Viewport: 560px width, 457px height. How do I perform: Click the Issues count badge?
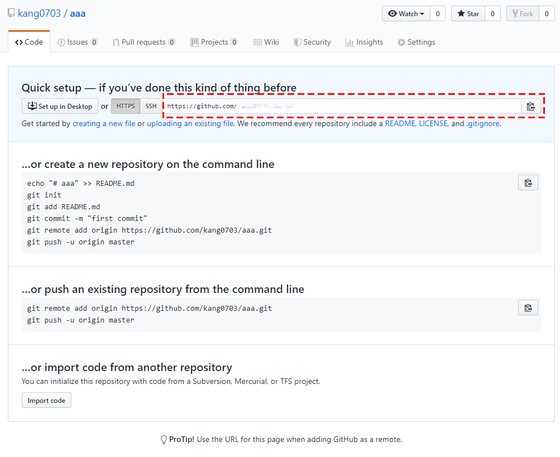pos(94,42)
